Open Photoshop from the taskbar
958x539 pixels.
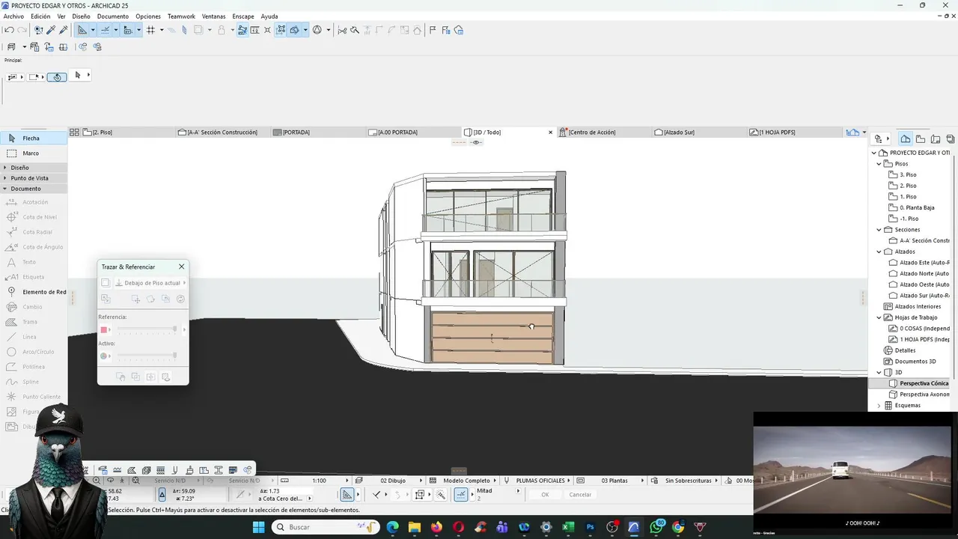coord(591,527)
